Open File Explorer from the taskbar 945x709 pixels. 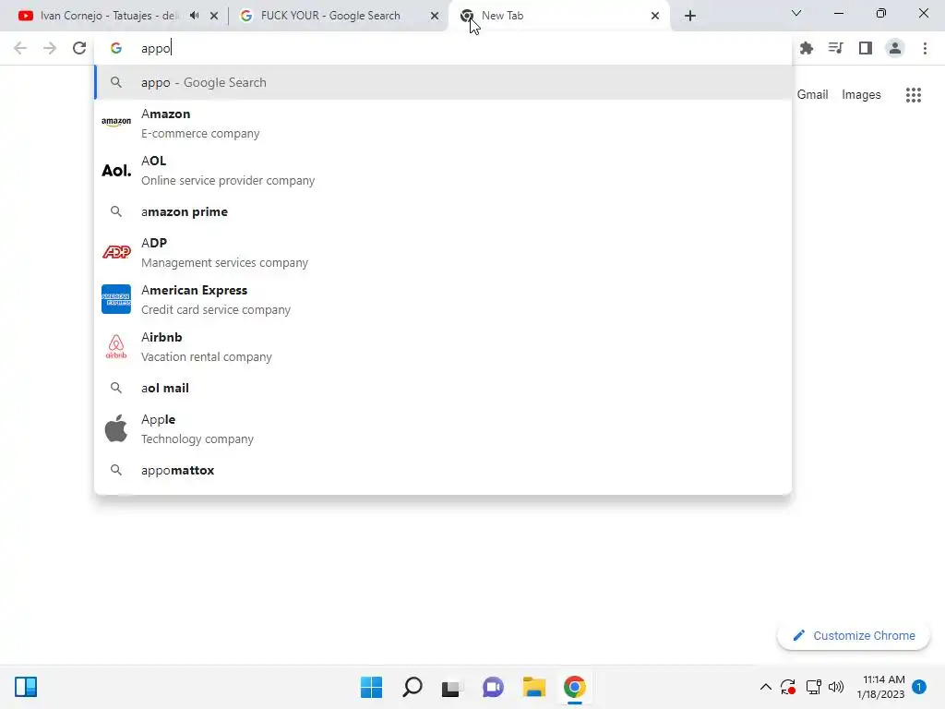[534, 687]
